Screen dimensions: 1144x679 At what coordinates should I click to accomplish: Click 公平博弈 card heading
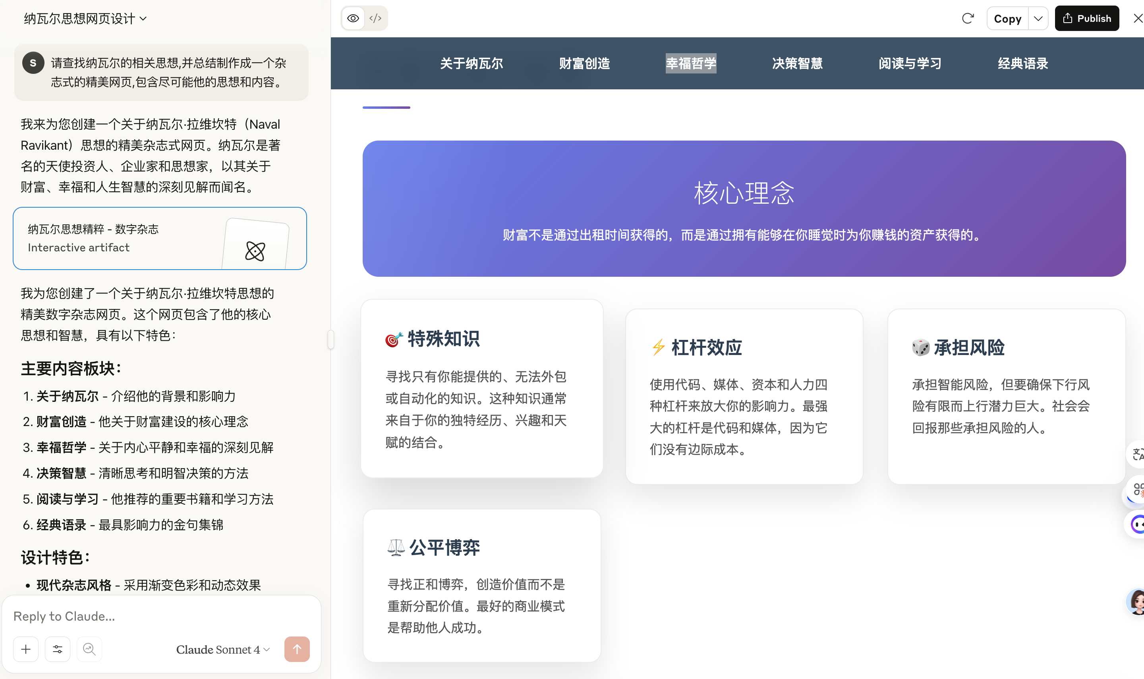pyautogui.click(x=444, y=547)
